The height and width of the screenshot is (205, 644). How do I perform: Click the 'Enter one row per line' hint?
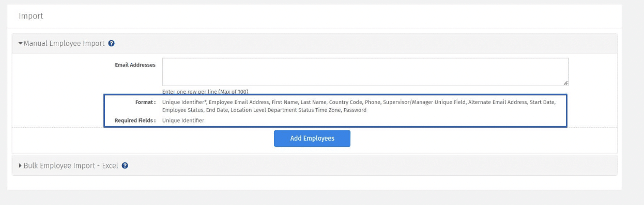[x=205, y=92]
